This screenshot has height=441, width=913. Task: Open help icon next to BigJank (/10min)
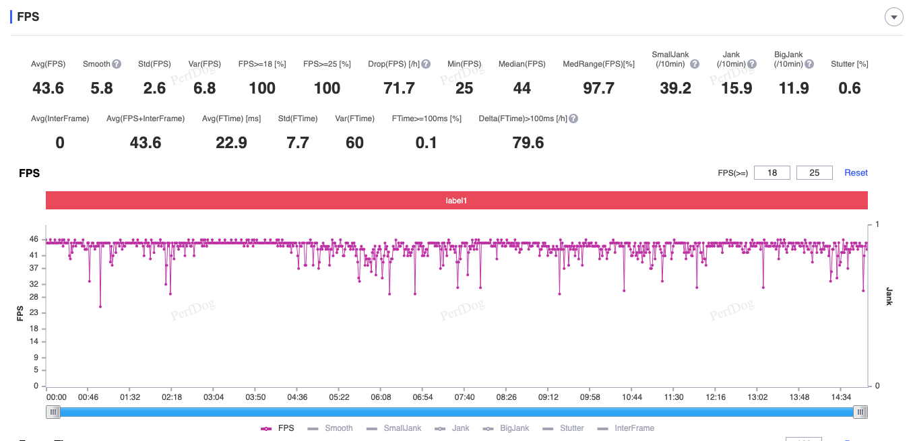click(809, 64)
